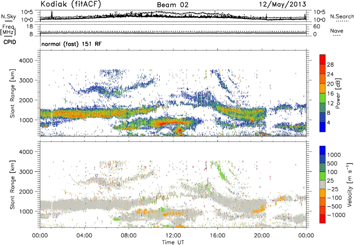Click the "04:00" time tick label
The image size is (354, 245).
coord(84,236)
